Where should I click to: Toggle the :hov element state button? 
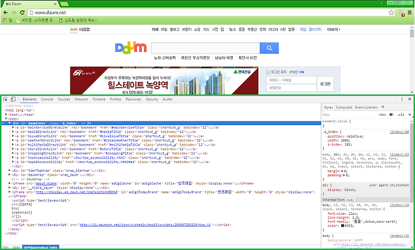tap(382, 115)
